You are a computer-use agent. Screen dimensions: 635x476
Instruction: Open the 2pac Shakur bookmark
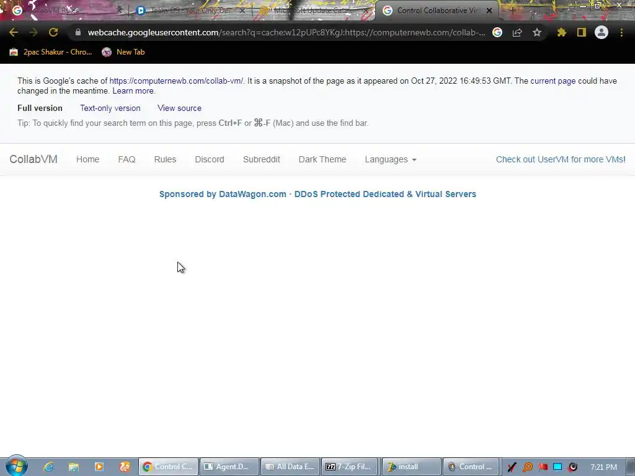(x=51, y=52)
